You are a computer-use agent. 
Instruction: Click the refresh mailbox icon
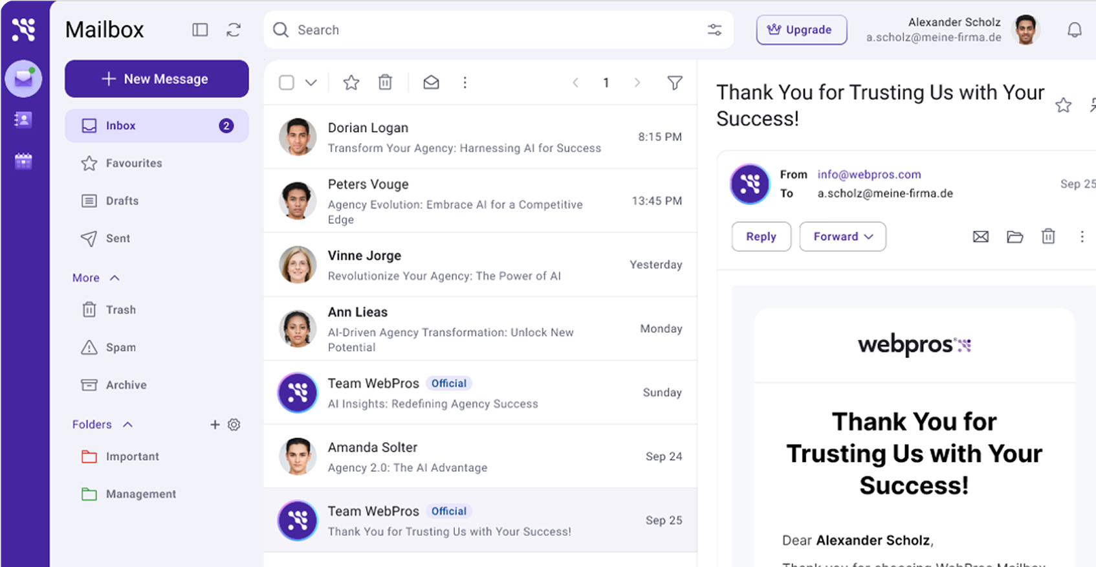[x=234, y=30]
